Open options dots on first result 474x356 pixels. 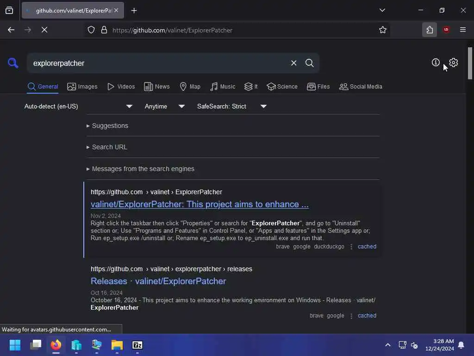351,247
